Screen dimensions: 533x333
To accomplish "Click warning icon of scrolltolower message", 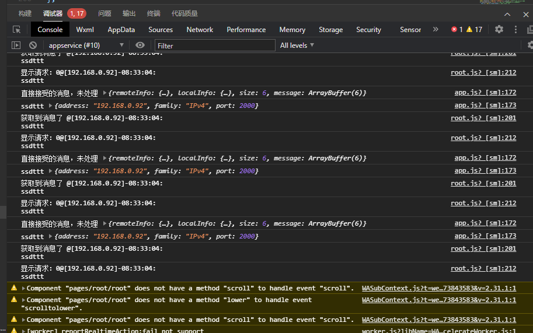I will (x=14, y=299).
